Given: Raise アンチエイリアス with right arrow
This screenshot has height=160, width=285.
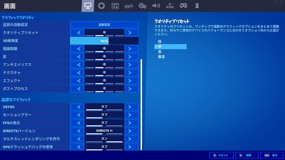Looking at the screenshot, I should [x=131, y=64].
